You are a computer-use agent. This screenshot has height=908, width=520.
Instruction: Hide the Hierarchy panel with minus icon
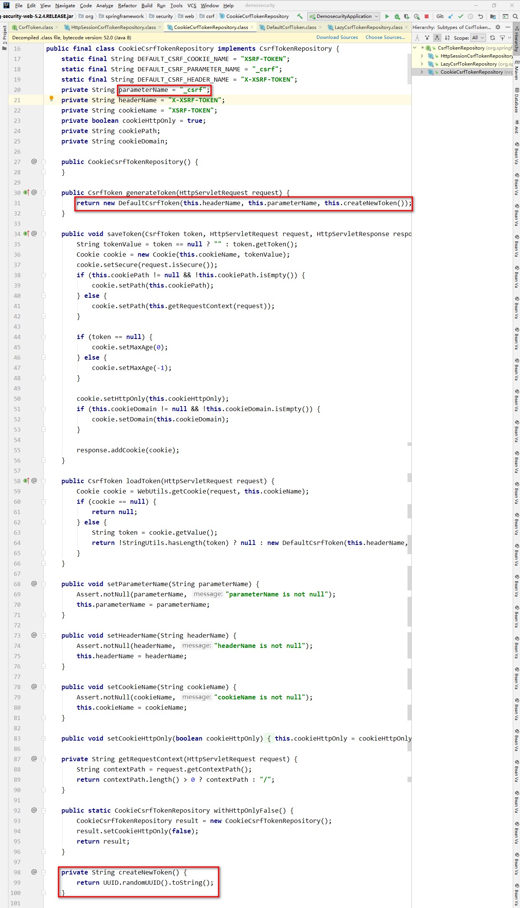(507, 27)
